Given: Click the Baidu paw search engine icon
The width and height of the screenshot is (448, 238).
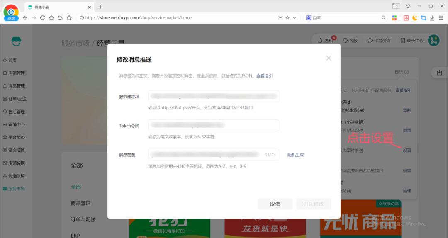Looking at the screenshot, I should point(309,18).
